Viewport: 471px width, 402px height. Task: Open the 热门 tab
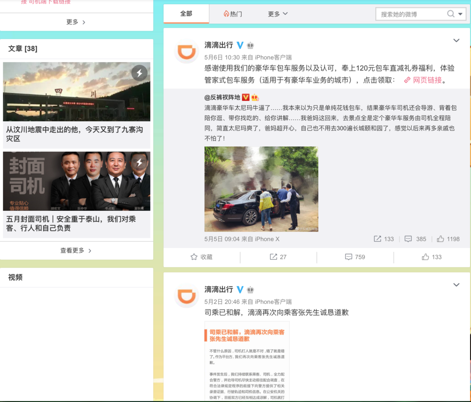(233, 14)
